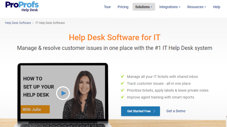This screenshot has width=227, height=127.
Task: Click IT Help Desk Software breadcrumb
Action: [50, 23]
